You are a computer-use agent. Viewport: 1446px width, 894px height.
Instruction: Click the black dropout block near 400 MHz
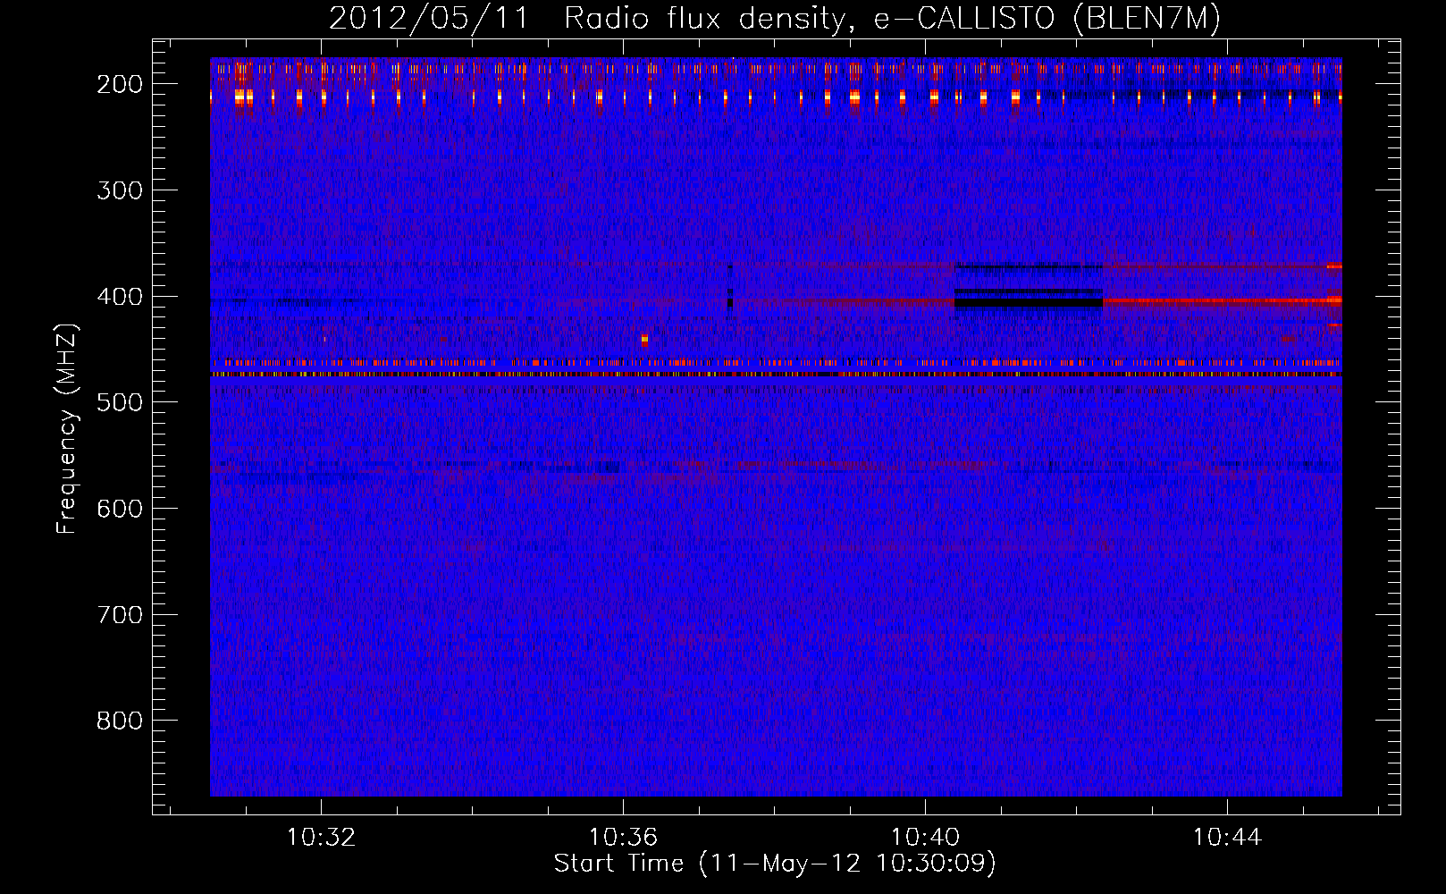click(1028, 303)
